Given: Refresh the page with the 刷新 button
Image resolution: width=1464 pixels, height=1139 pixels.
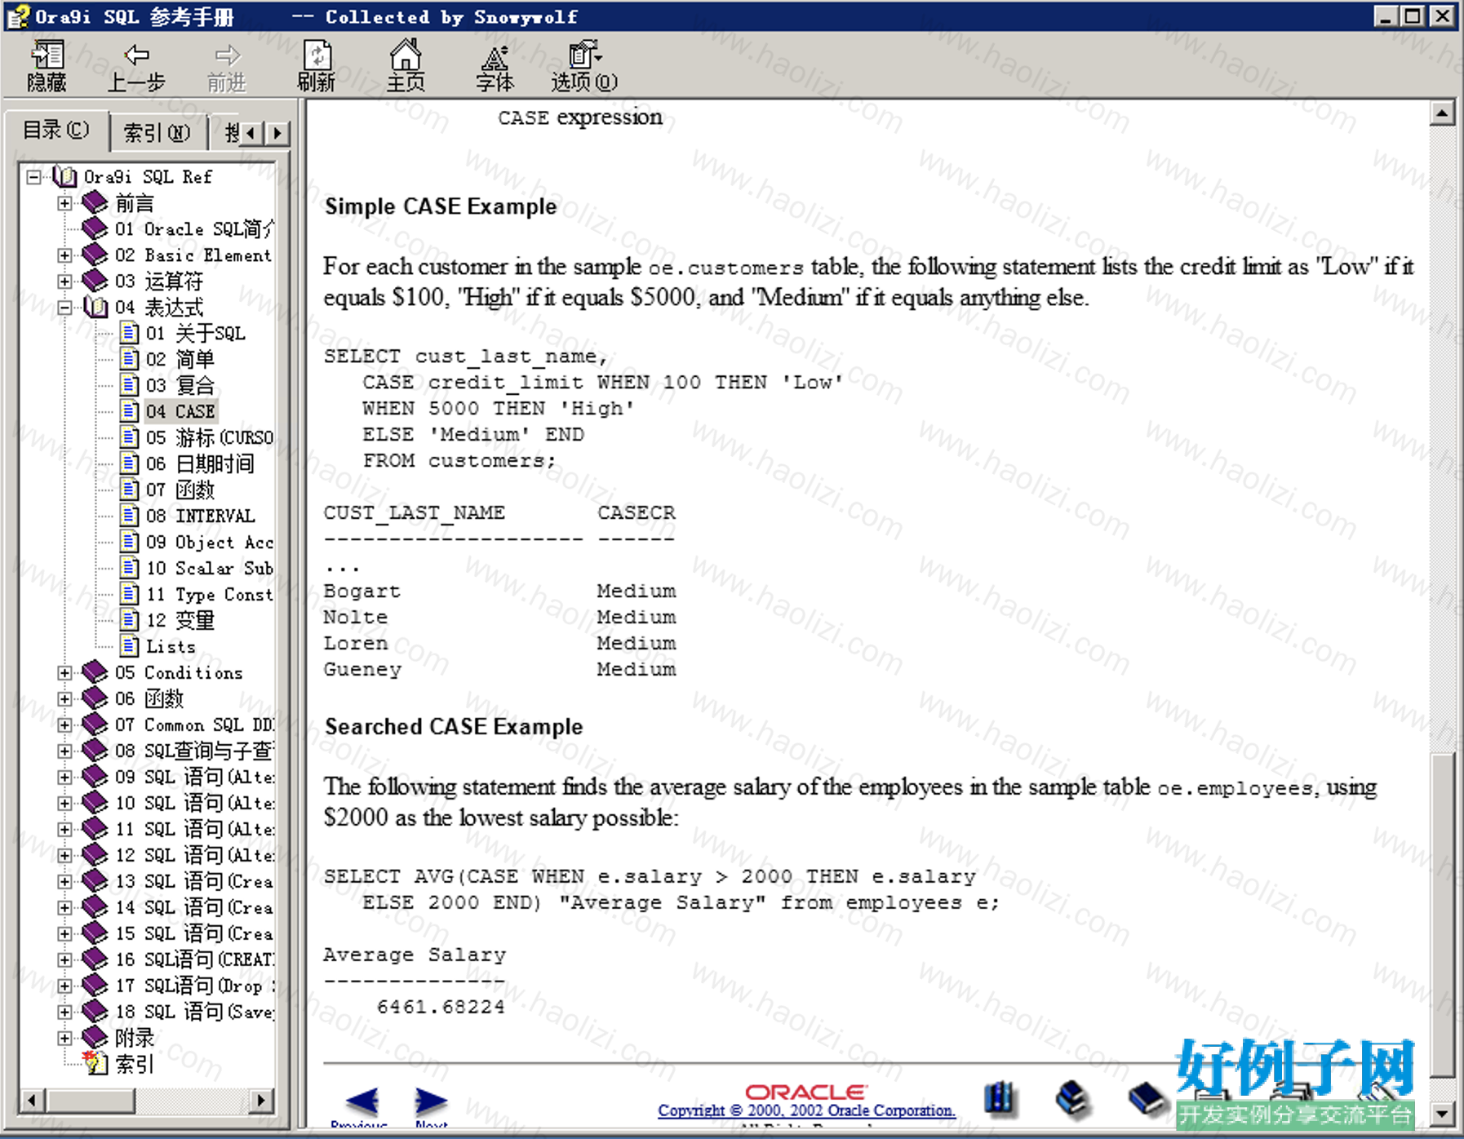Looking at the screenshot, I should pos(317,67).
